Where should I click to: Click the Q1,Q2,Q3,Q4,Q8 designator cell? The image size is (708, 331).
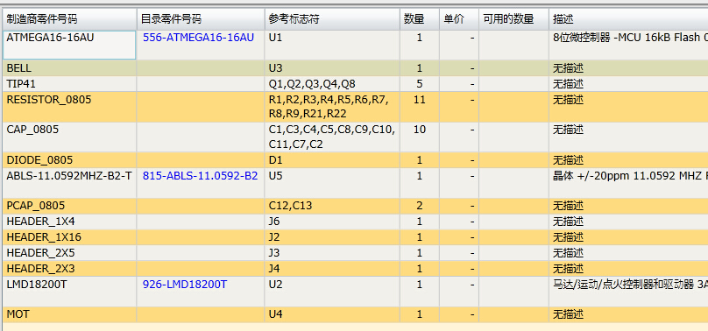[332, 84]
